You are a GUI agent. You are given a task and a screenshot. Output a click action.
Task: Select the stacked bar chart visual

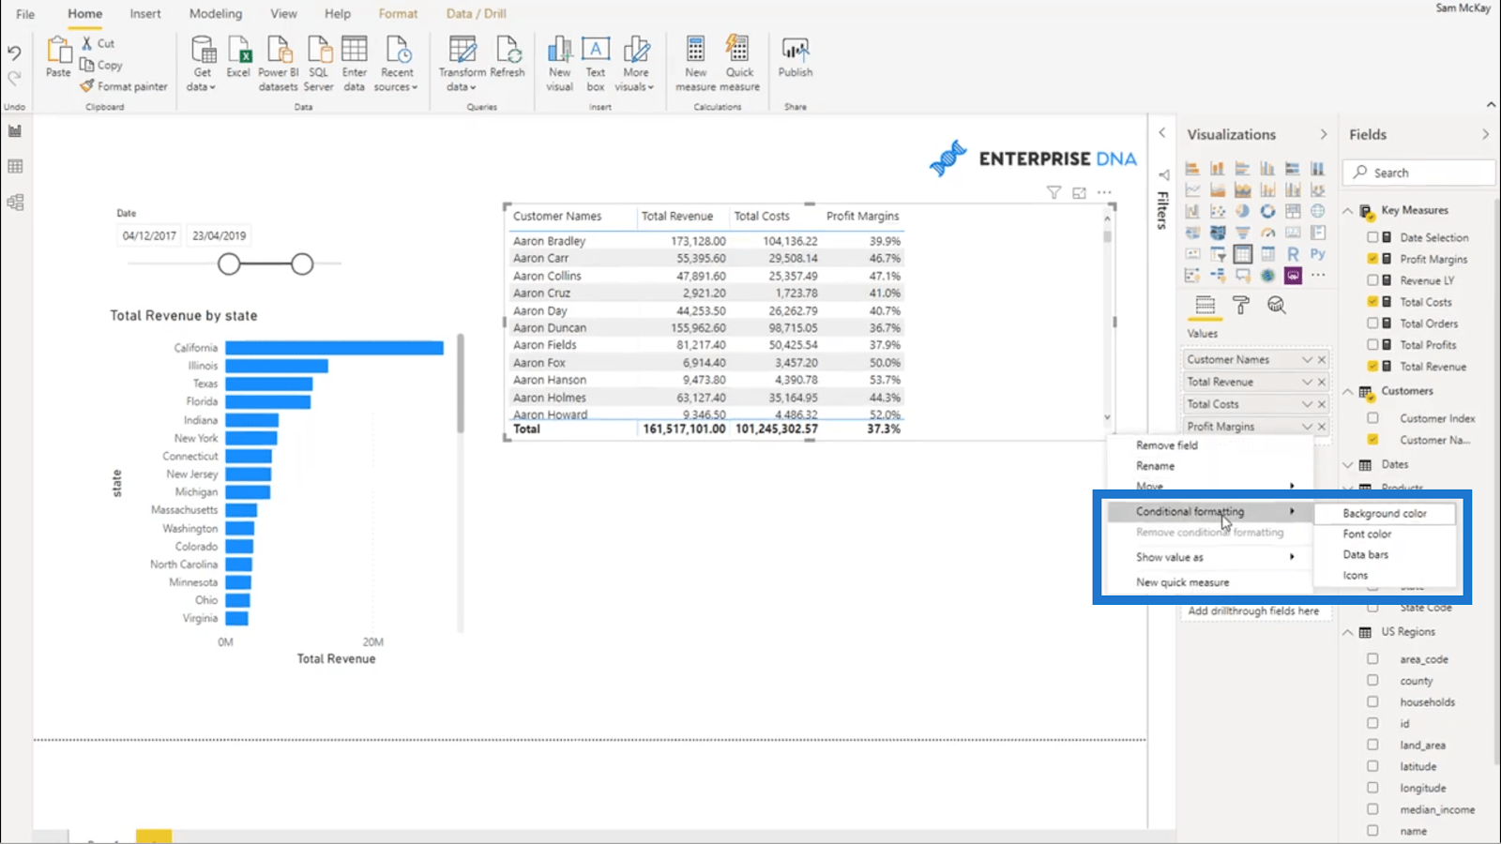(x=1192, y=169)
